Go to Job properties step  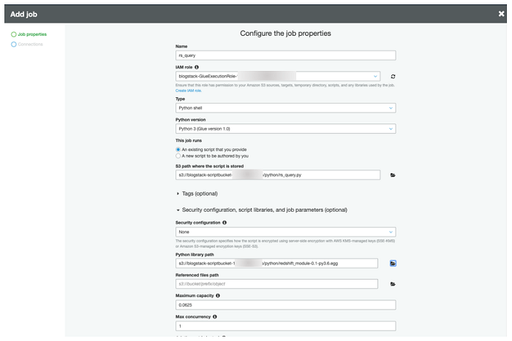click(31, 34)
